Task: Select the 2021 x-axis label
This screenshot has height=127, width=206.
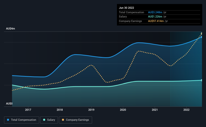Action: tap(155, 110)
